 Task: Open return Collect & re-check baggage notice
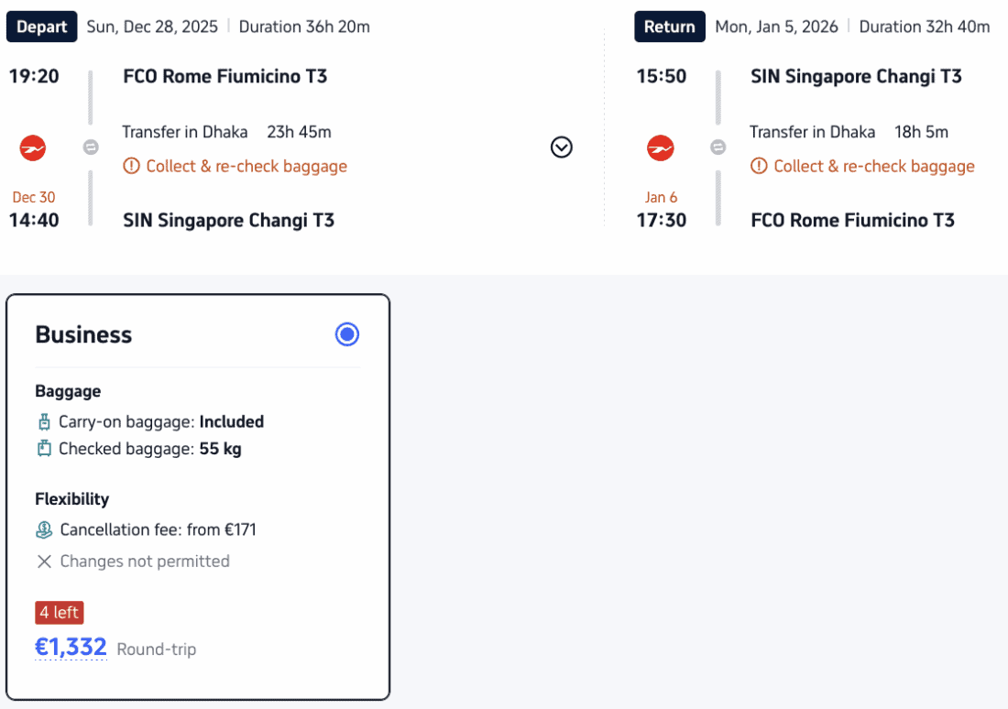point(874,167)
